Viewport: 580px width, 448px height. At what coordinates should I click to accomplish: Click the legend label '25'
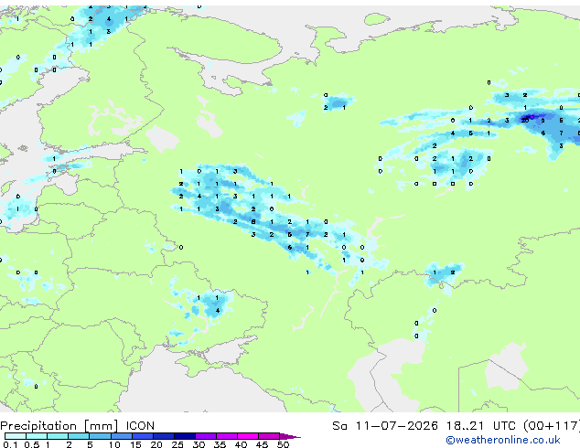click(x=177, y=444)
